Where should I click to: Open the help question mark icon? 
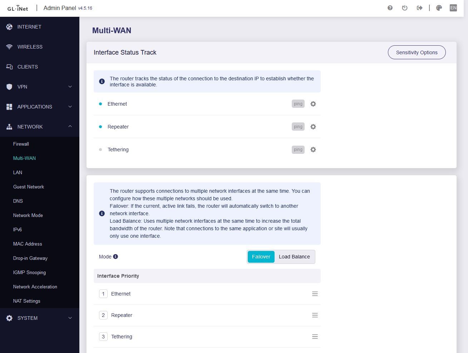(390, 8)
